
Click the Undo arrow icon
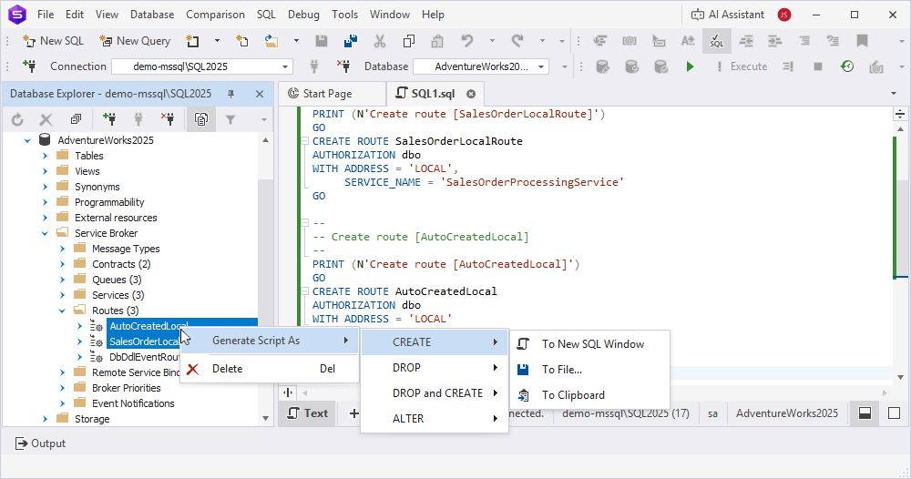tap(467, 41)
